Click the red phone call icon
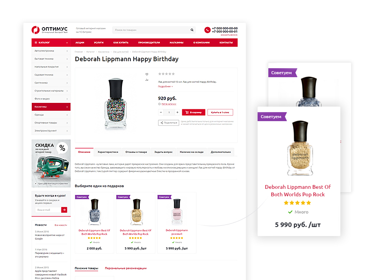 [x=207, y=30]
